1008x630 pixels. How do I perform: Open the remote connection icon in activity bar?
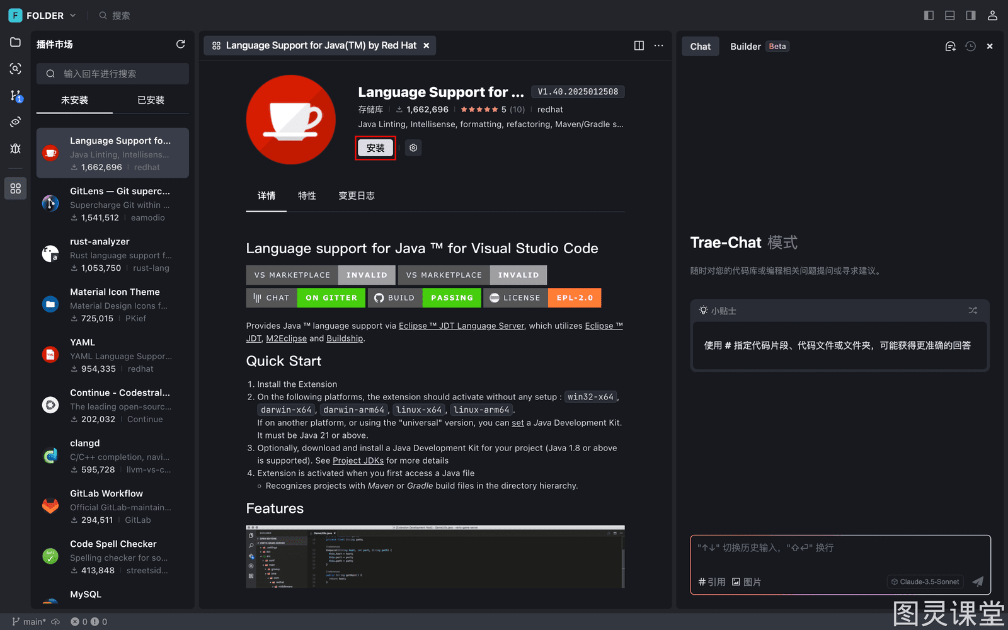pos(16,122)
